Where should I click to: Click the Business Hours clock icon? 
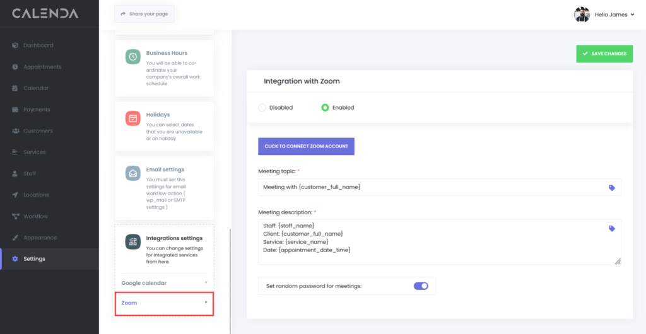132,57
